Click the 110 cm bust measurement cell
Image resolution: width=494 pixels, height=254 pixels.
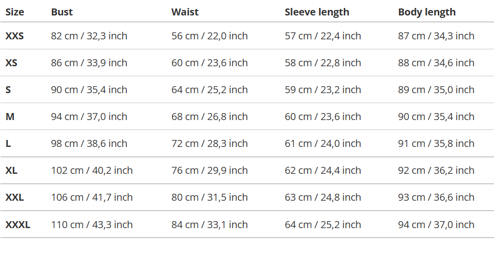click(x=92, y=225)
